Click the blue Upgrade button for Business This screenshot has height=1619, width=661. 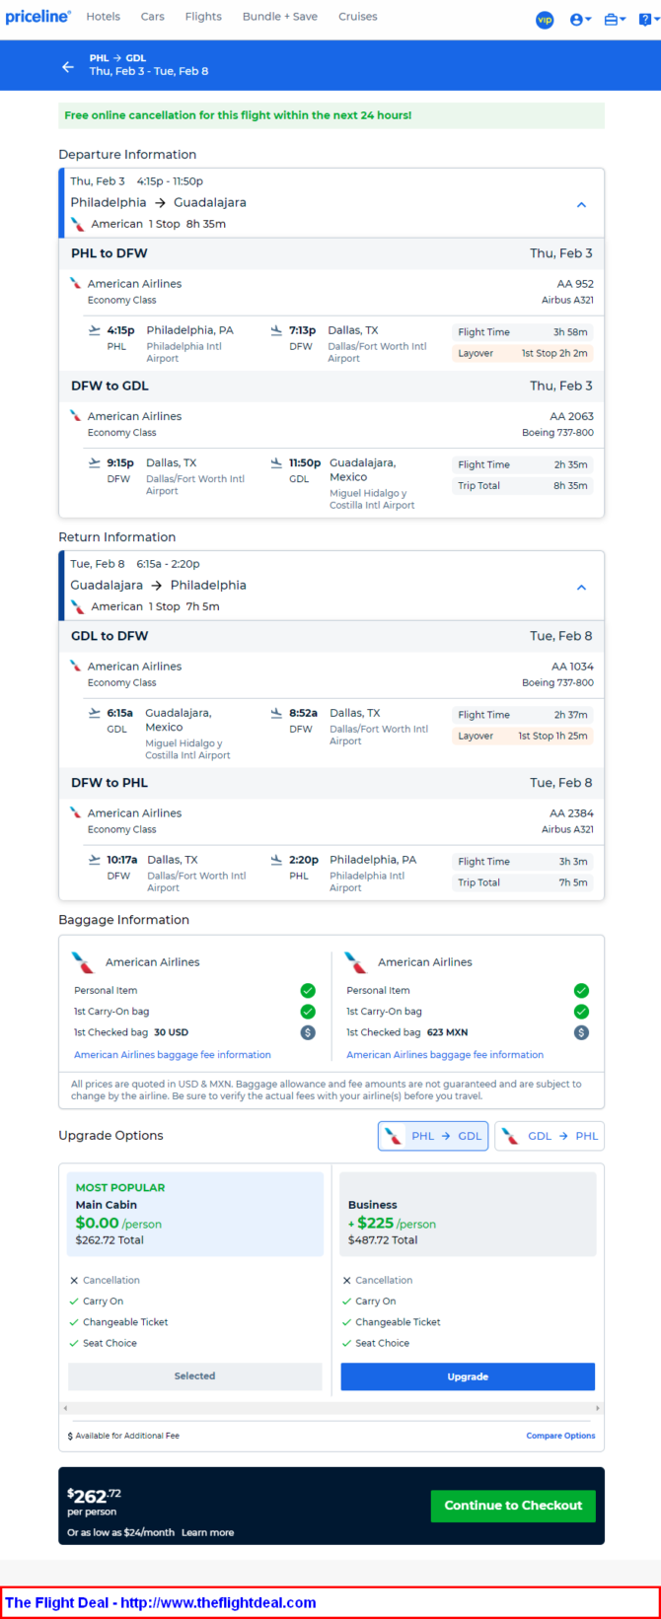coord(468,1376)
